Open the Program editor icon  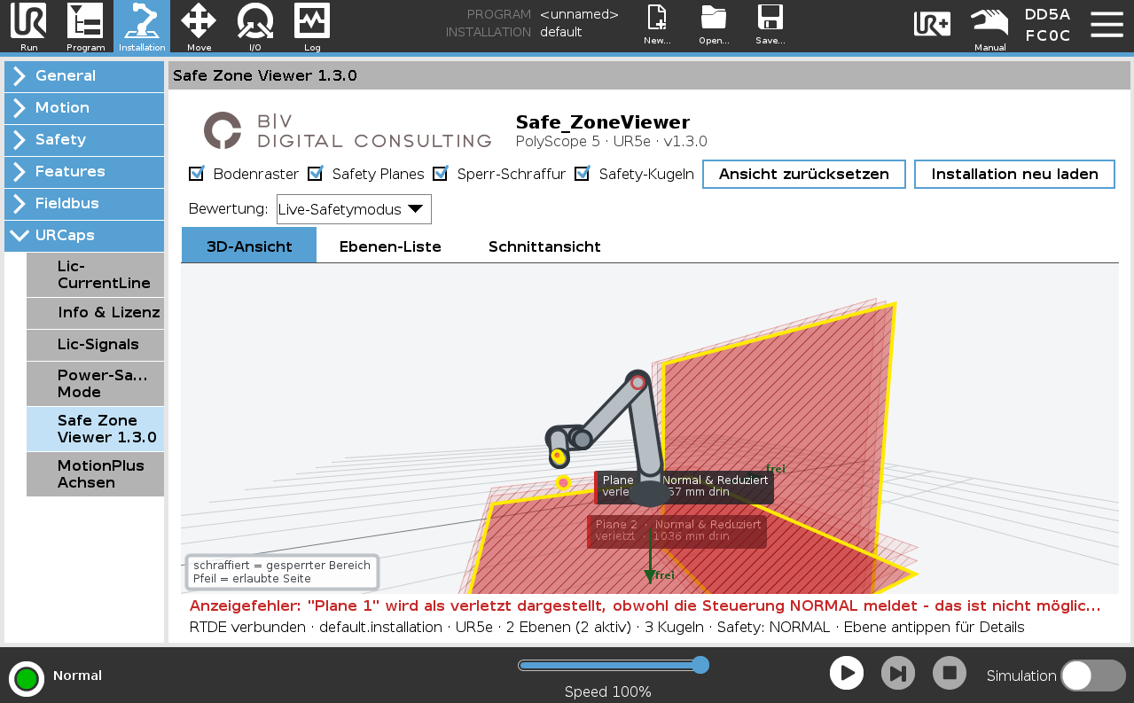coord(85,27)
